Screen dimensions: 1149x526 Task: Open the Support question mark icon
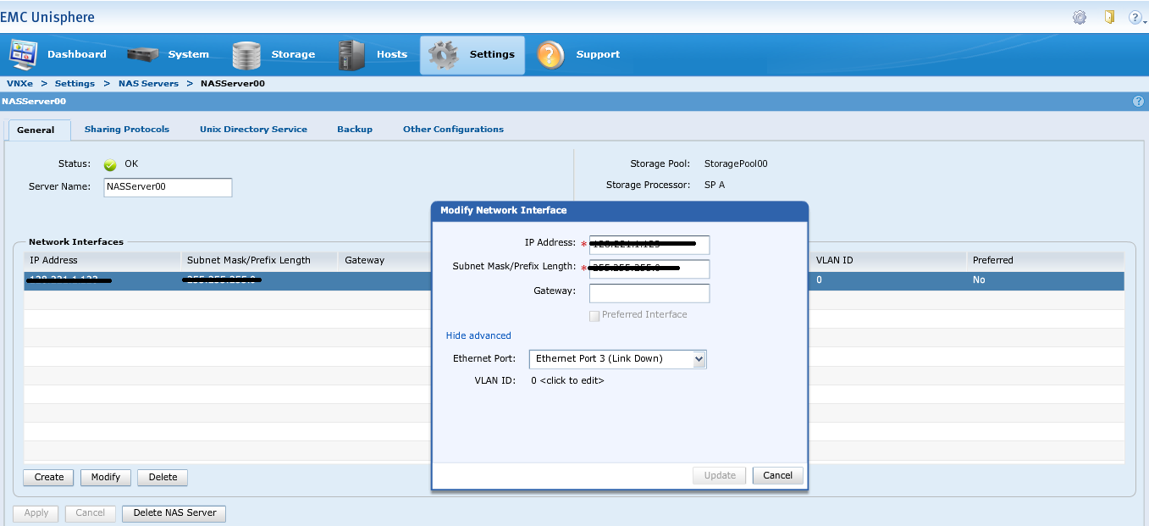click(550, 55)
